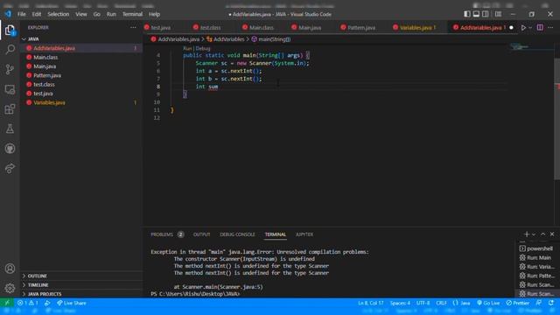Open the Help menu
Image resolution: width=560 pixels, height=315 pixels.
tap(154, 14)
